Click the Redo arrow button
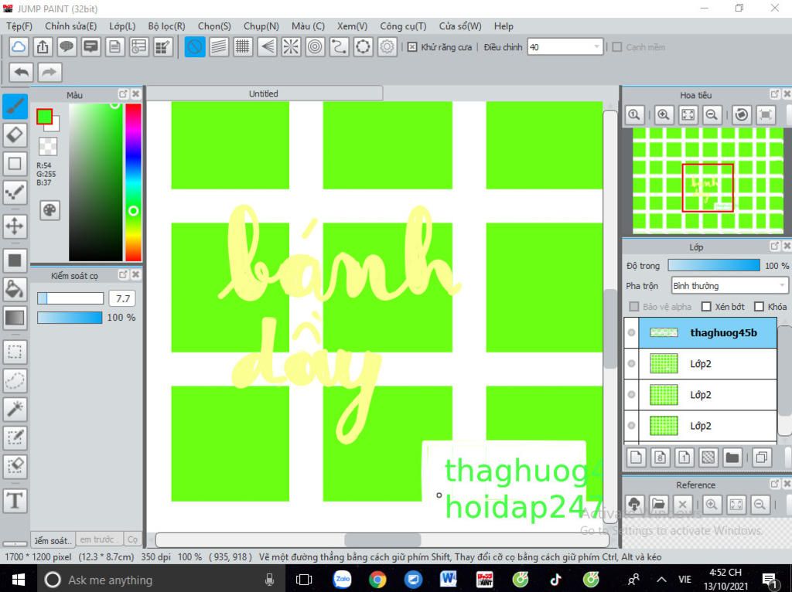Image resolution: width=792 pixels, height=592 pixels. tap(49, 72)
